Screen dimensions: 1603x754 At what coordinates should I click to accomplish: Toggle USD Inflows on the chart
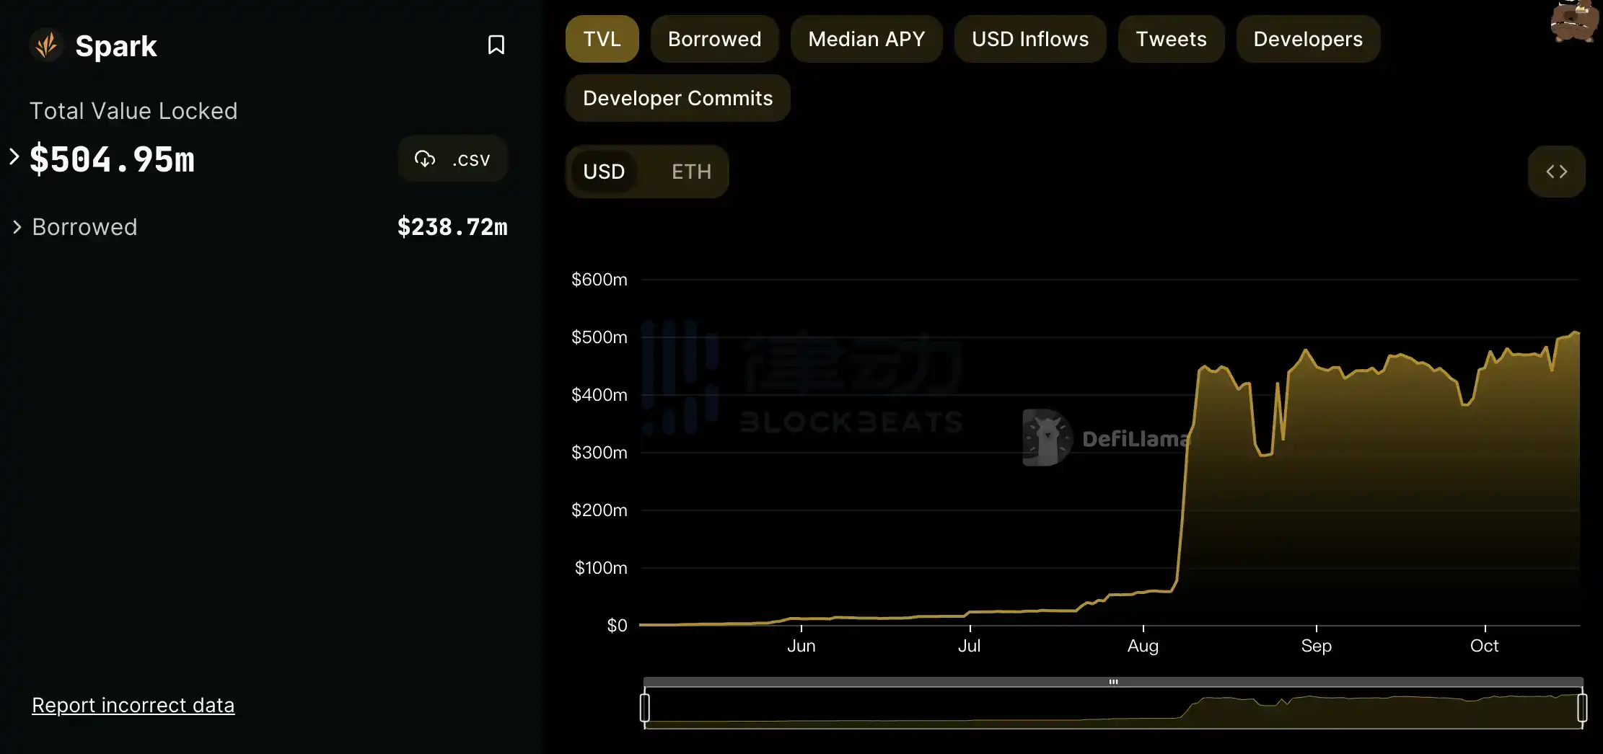1029,39
